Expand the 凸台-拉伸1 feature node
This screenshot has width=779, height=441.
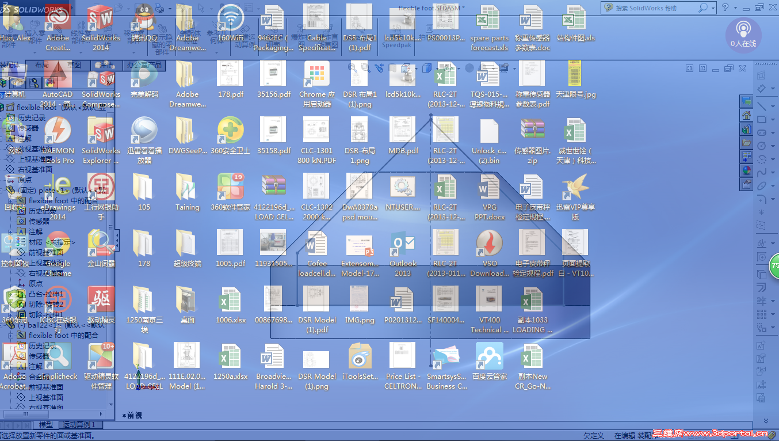[10, 294]
